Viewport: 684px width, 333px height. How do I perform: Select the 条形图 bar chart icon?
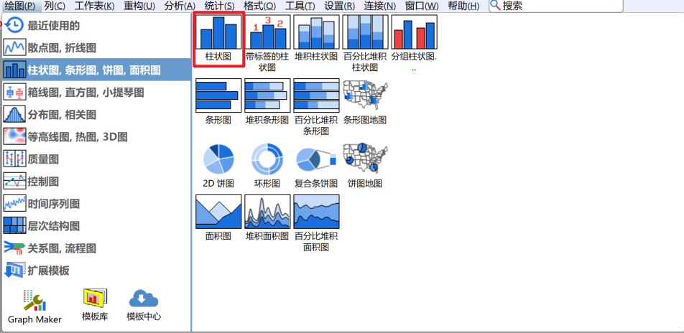click(x=218, y=96)
